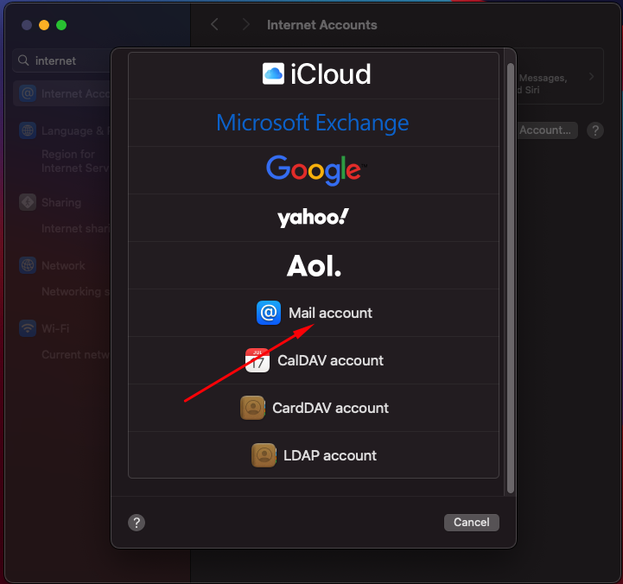Open Language & Region sidebar item
Image resolution: width=623 pixels, height=584 pixels.
click(x=65, y=130)
